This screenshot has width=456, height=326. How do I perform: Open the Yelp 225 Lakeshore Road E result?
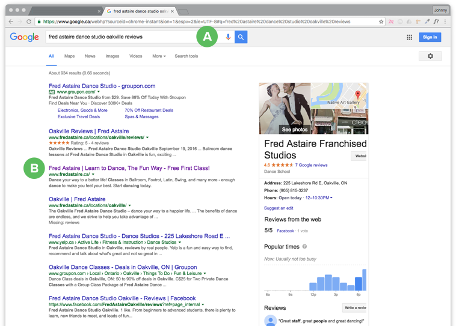coord(140,236)
